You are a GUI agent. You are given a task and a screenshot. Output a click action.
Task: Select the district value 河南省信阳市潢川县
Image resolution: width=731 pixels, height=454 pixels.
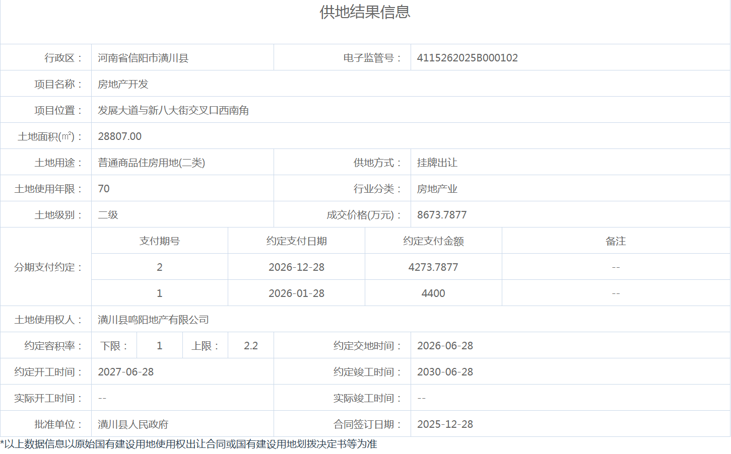(x=143, y=58)
